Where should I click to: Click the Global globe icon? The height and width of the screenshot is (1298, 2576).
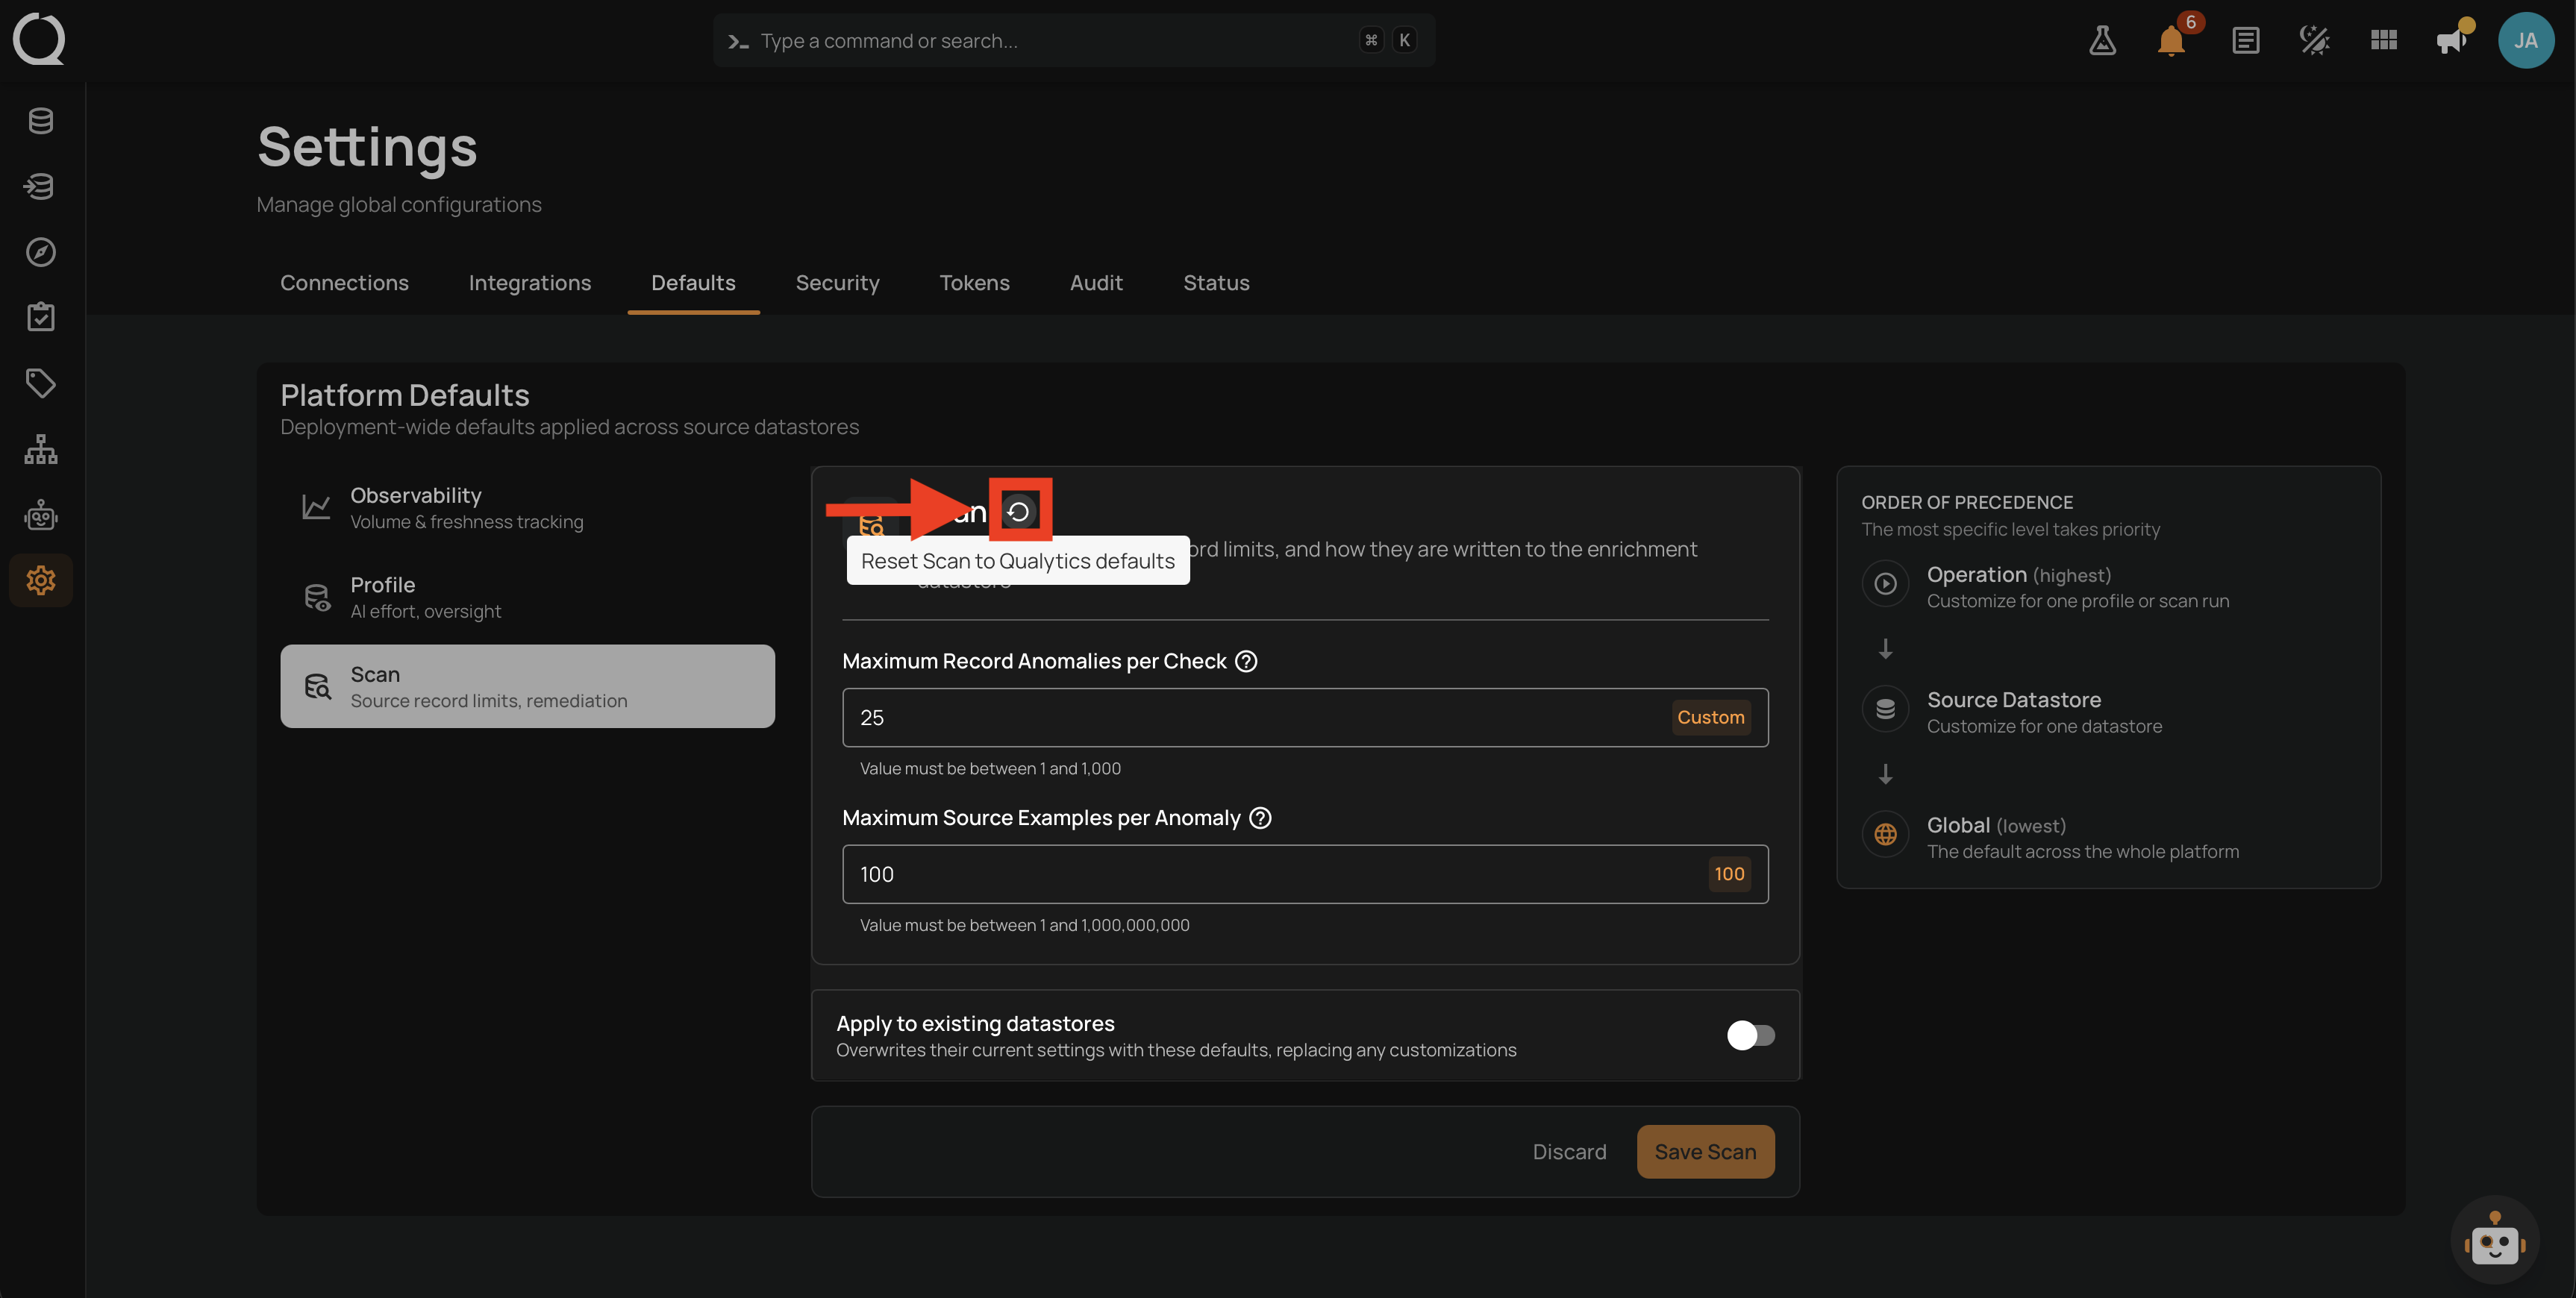[x=1885, y=834]
